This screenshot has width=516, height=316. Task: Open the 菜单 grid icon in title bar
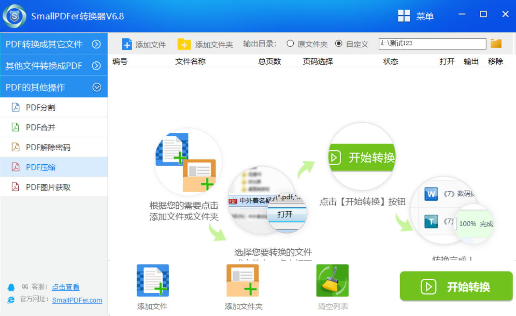coord(404,16)
